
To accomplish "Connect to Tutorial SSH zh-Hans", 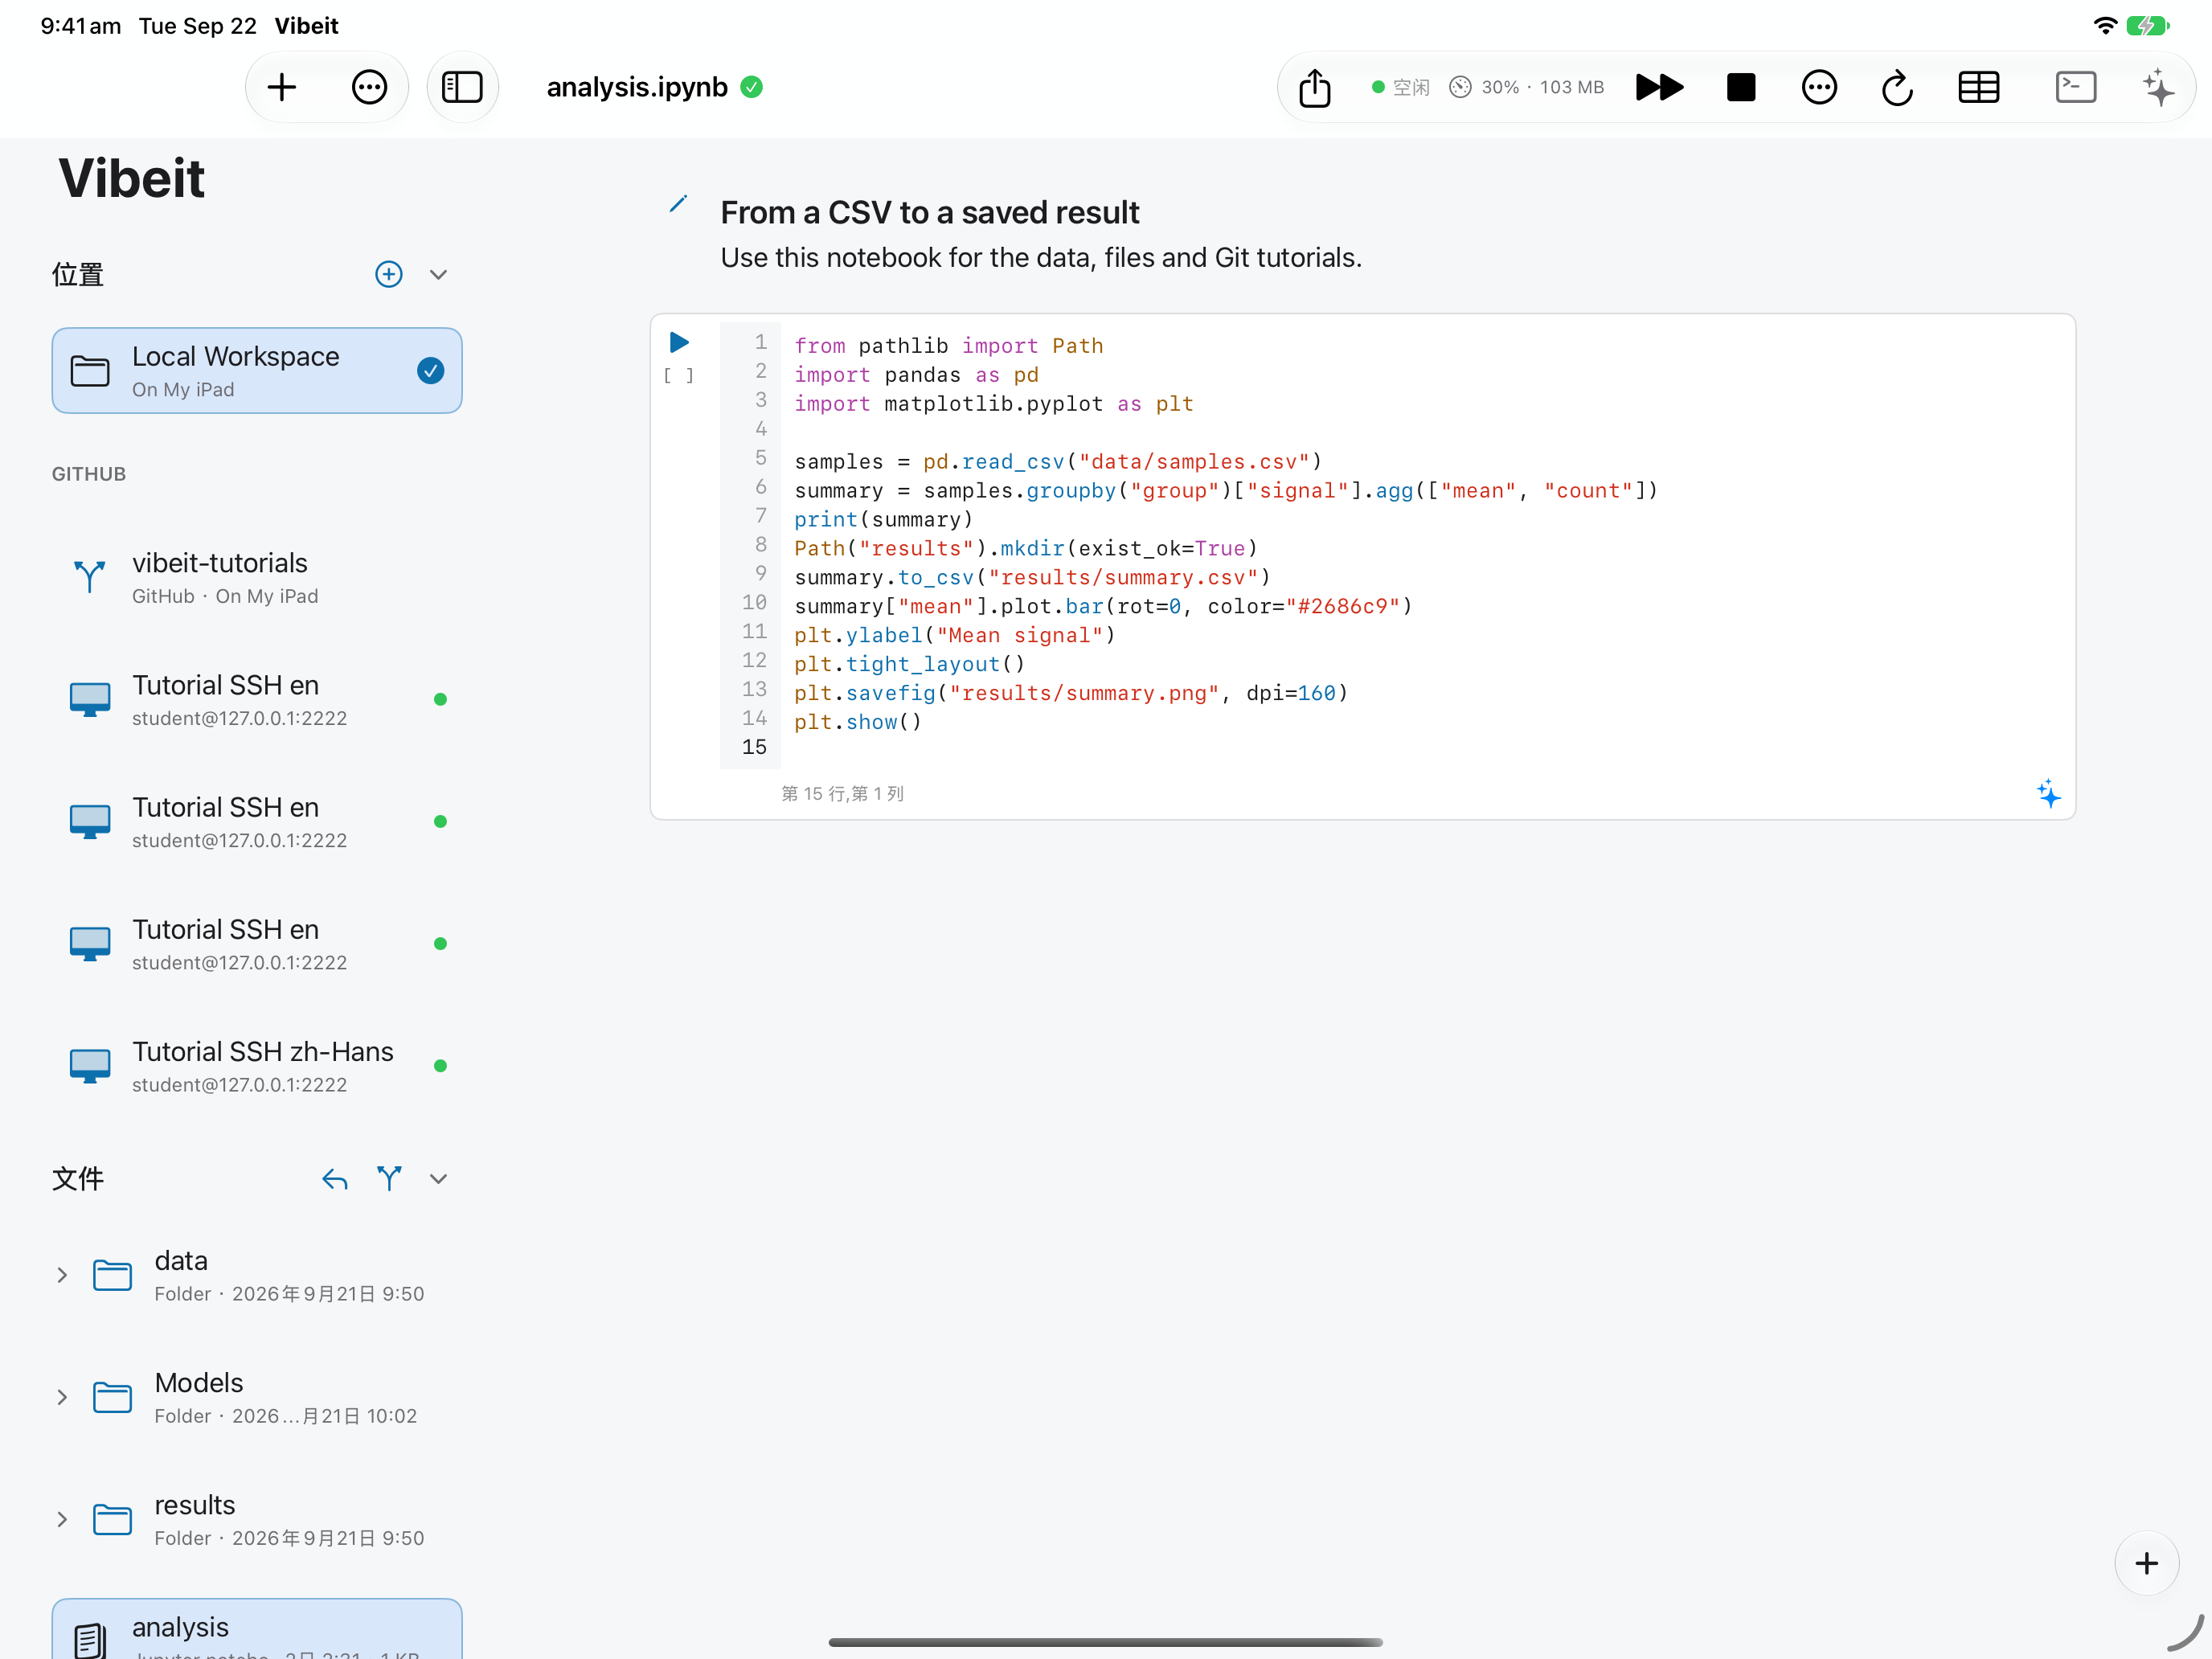I will 257,1065.
